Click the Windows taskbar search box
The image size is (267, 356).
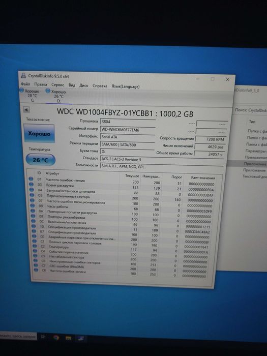18,336
